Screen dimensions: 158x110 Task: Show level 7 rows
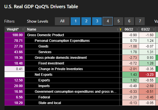click(140, 21)
